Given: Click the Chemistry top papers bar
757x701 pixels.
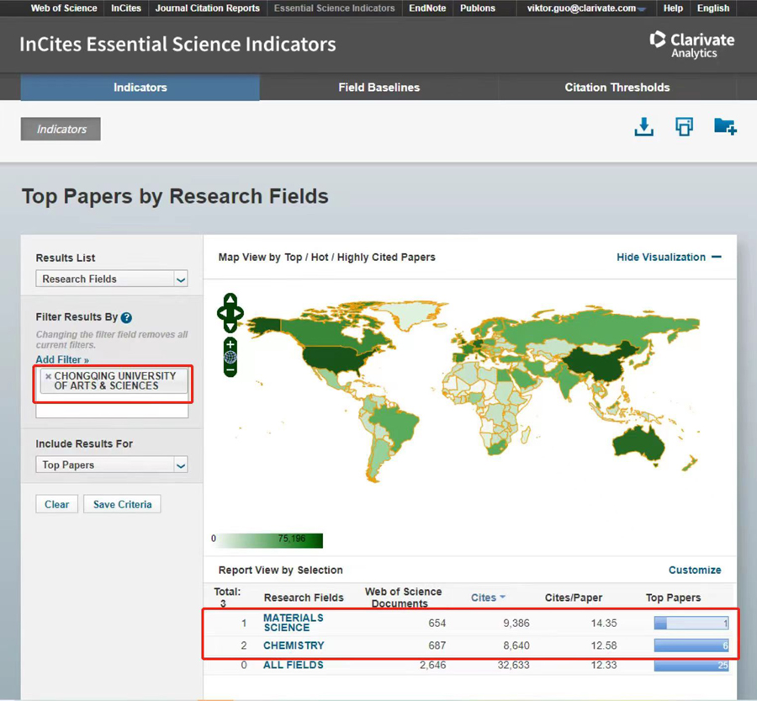Looking at the screenshot, I should [x=691, y=645].
